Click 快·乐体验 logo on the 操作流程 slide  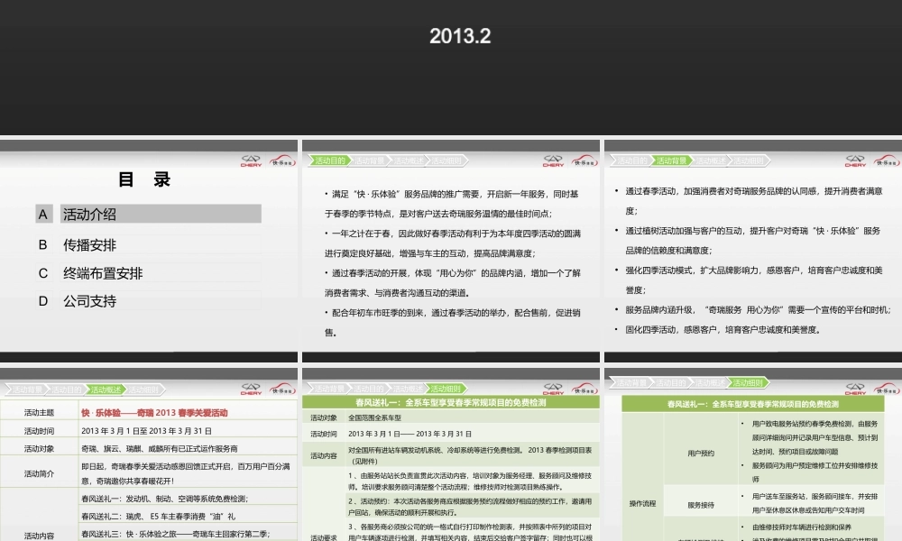pyautogui.click(x=887, y=389)
